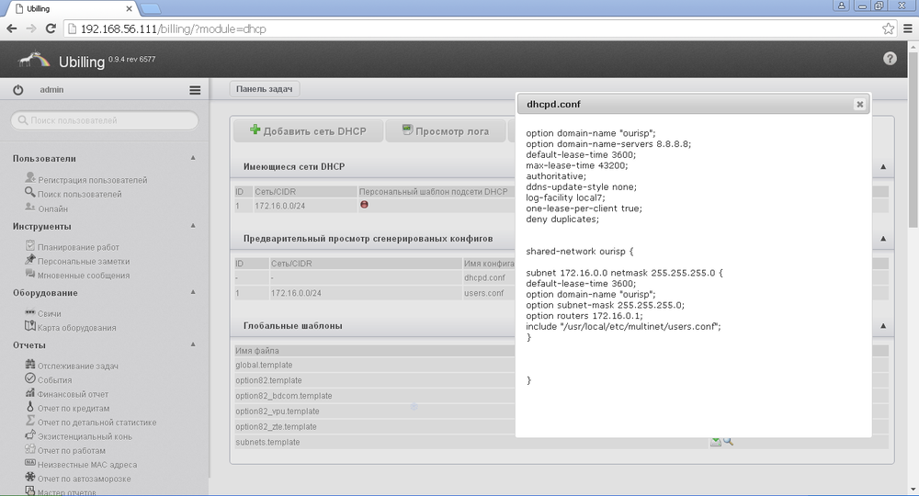Screen dimensions: 919x496
Task: Collapse the Пользователи sidebar section
Action: click(193, 158)
